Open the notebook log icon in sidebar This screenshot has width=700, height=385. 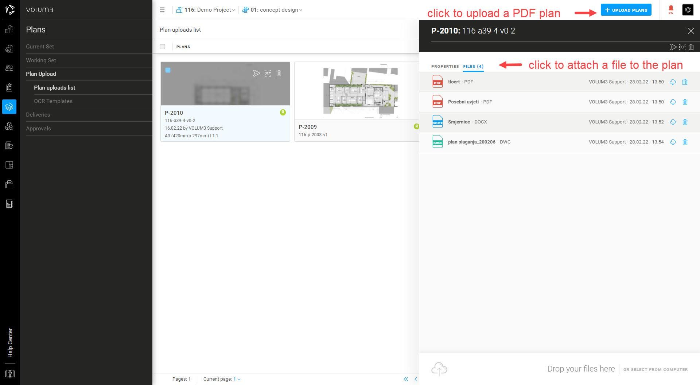pyautogui.click(x=9, y=204)
